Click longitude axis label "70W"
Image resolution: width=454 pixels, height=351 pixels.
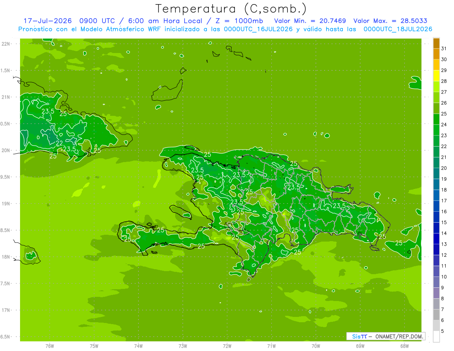(316, 346)
